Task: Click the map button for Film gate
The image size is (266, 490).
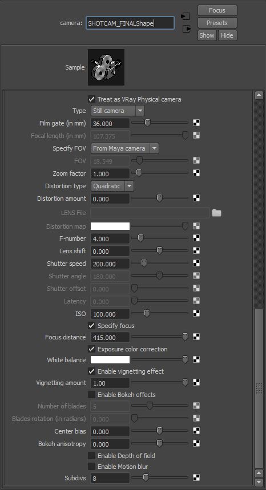Action: click(x=196, y=123)
